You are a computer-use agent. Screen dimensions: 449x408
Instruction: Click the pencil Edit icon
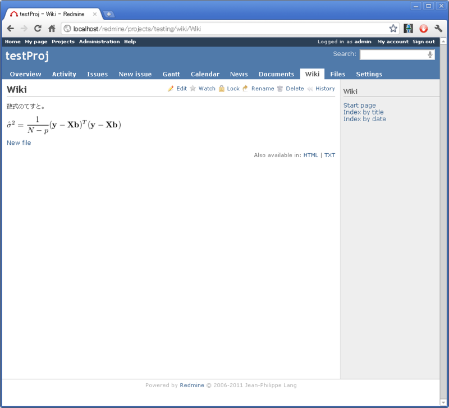pos(171,89)
